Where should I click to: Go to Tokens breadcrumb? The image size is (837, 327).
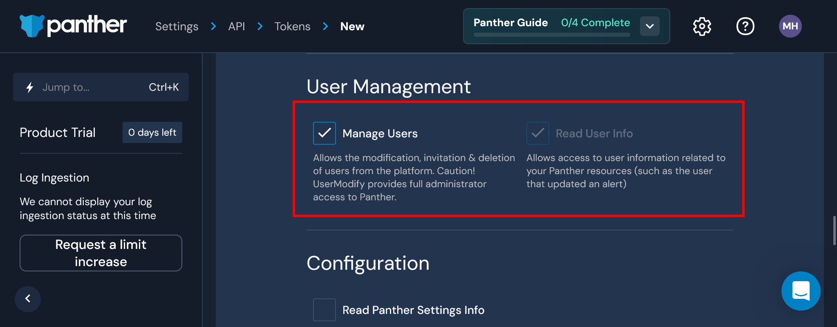pos(293,27)
